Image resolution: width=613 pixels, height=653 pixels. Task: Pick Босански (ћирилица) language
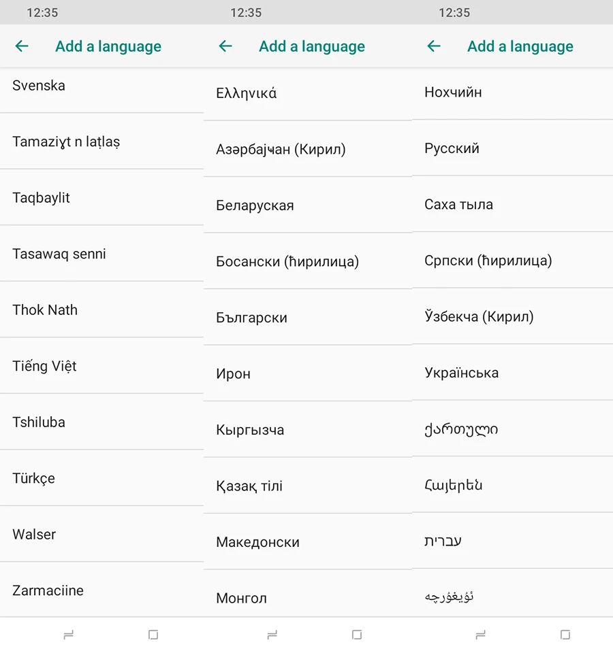(308, 261)
